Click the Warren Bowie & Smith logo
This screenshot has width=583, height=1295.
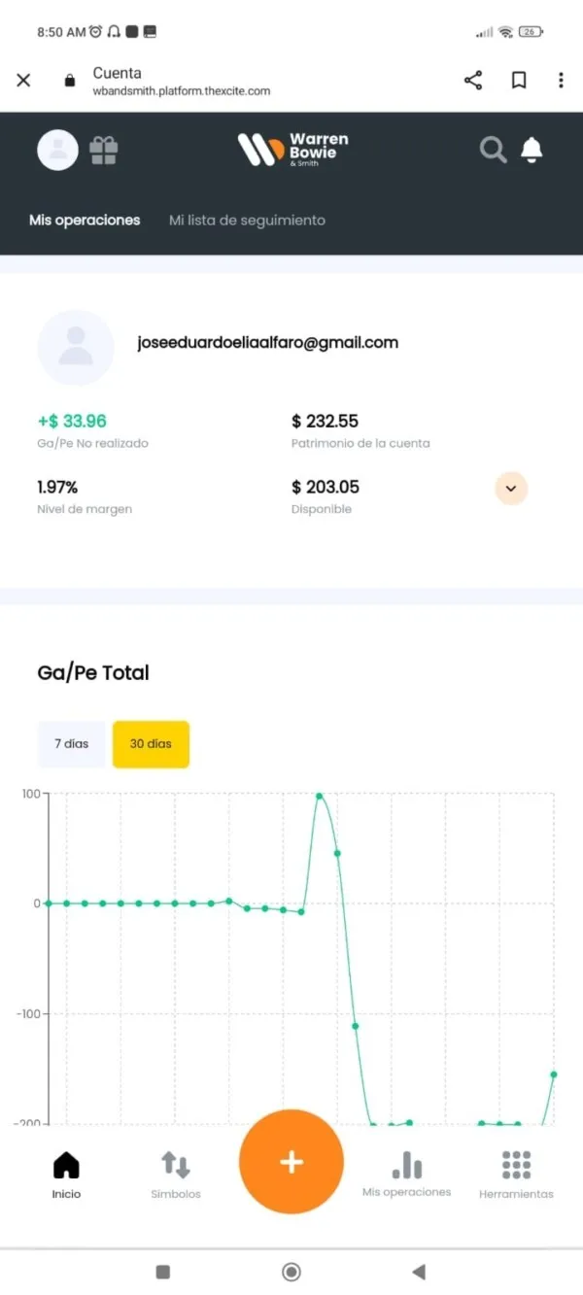pos(292,150)
